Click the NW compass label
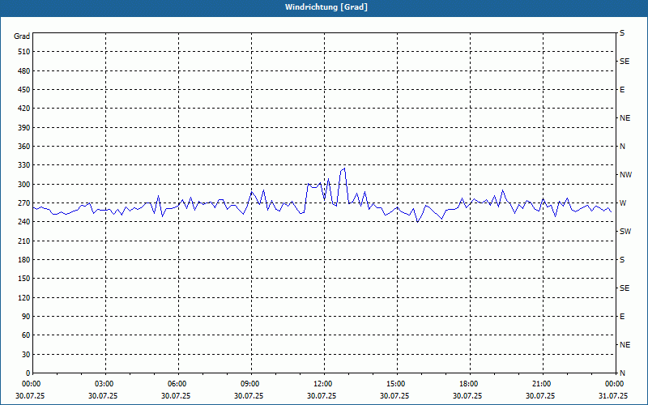This screenshot has height=405, width=648. tap(625, 175)
